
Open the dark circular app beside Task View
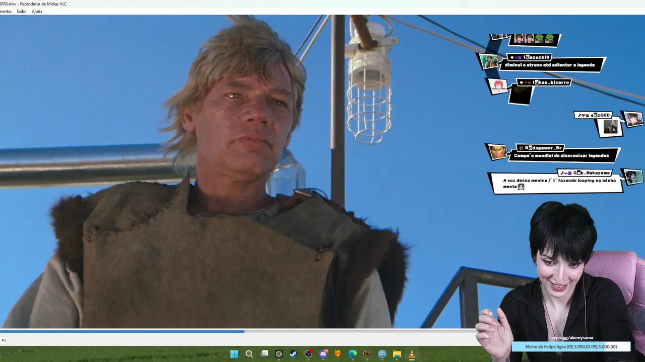[x=279, y=354]
